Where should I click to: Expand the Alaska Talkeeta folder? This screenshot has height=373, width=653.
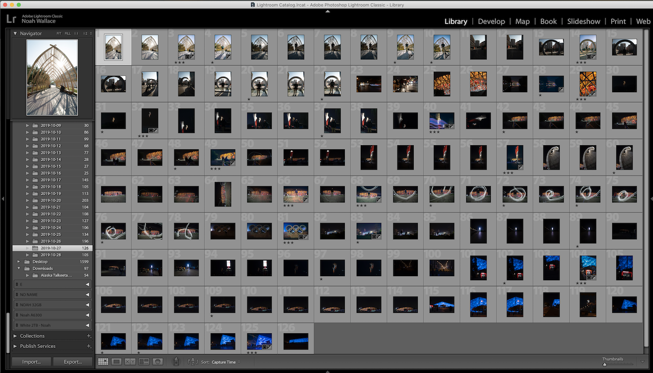[27, 275]
